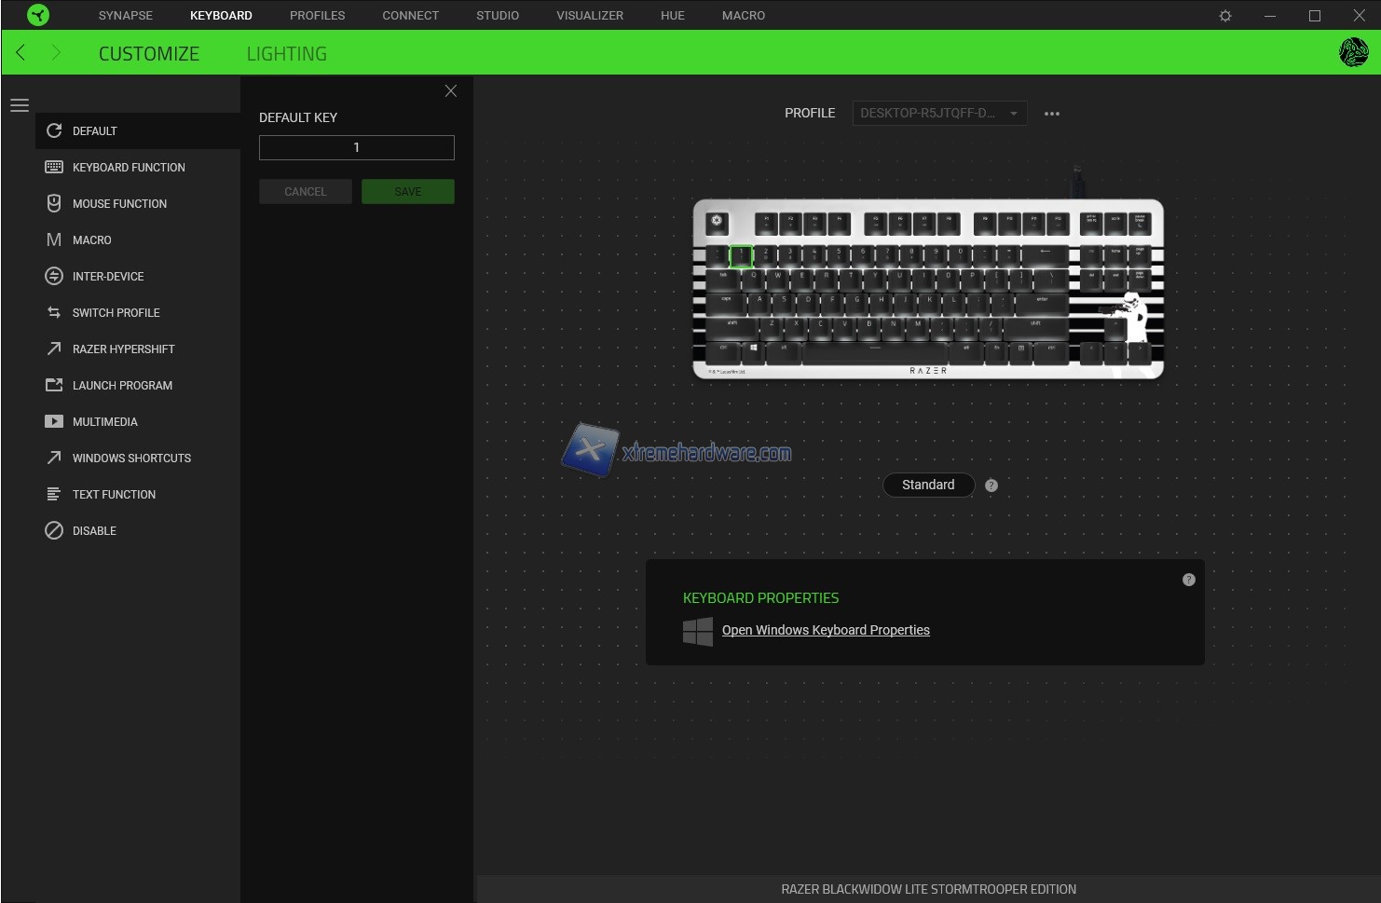This screenshot has height=903, width=1381.
Task: Open the settings gear icon
Action: (x=1224, y=16)
